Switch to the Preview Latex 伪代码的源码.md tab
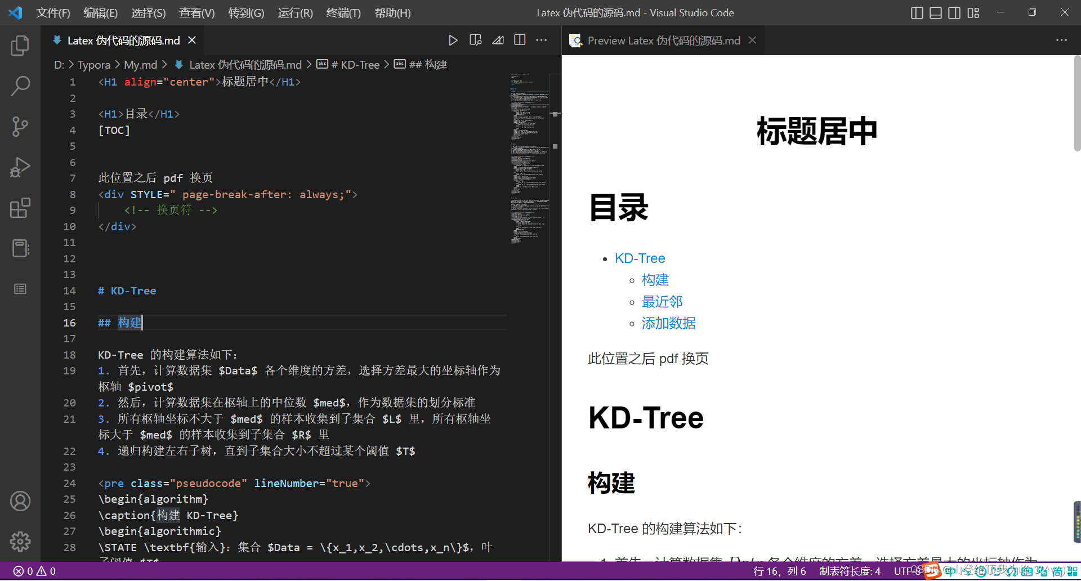 tap(664, 41)
